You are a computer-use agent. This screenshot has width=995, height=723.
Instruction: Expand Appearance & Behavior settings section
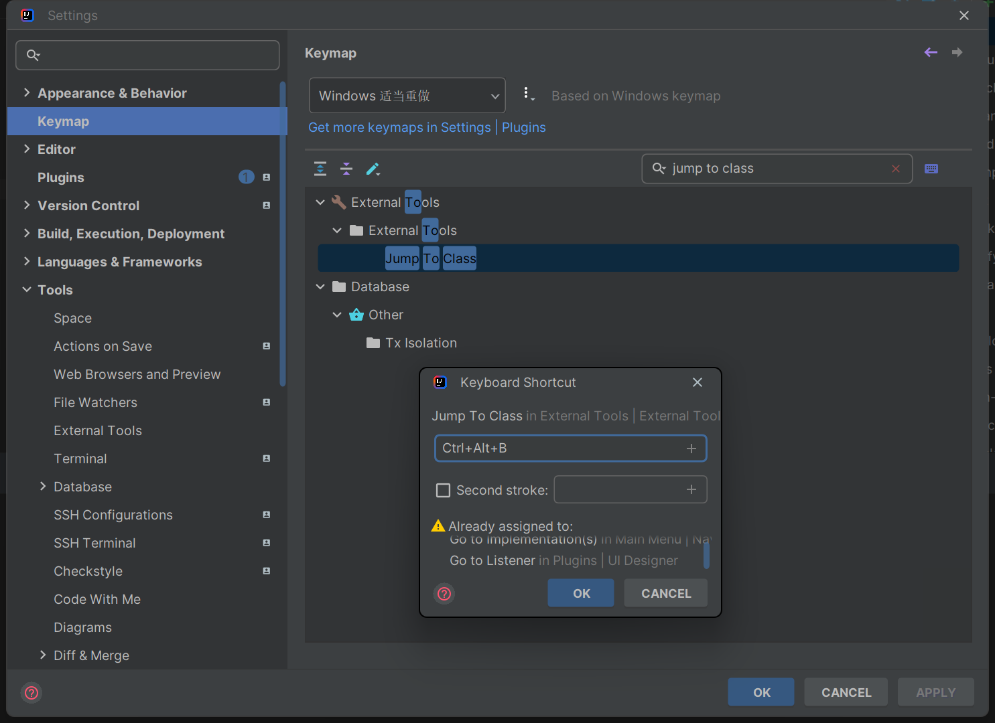[27, 93]
